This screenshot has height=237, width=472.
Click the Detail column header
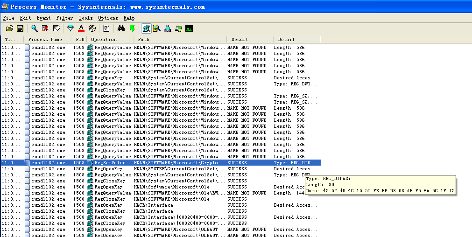297,39
